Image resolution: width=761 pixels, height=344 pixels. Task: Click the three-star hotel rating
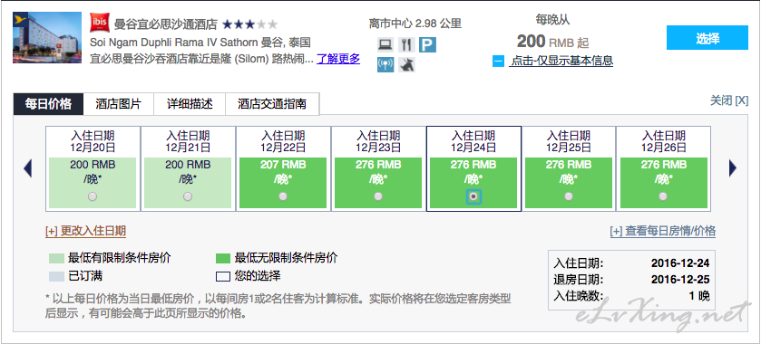tap(250, 24)
